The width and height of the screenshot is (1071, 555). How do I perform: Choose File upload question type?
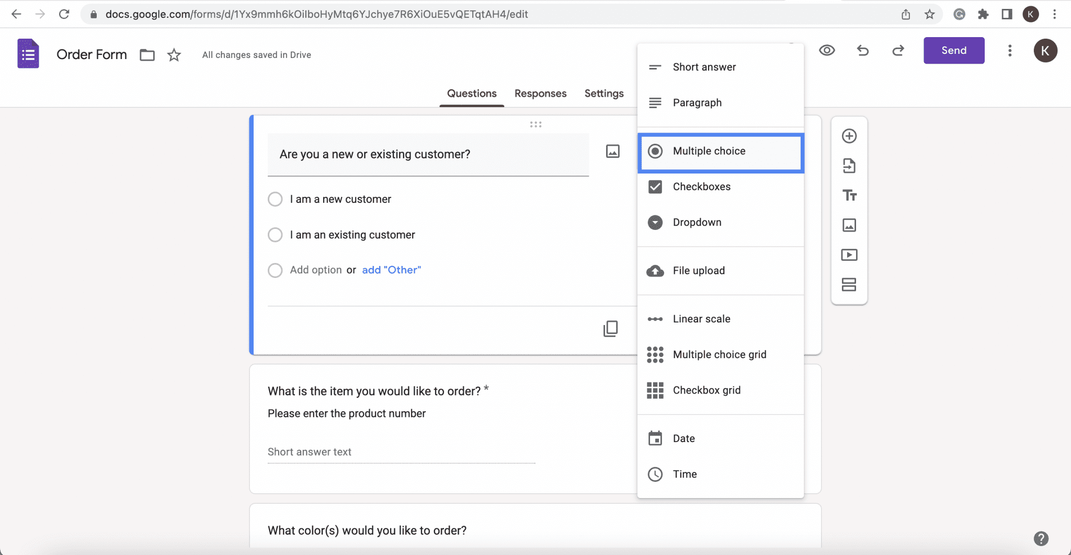(x=721, y=271)
